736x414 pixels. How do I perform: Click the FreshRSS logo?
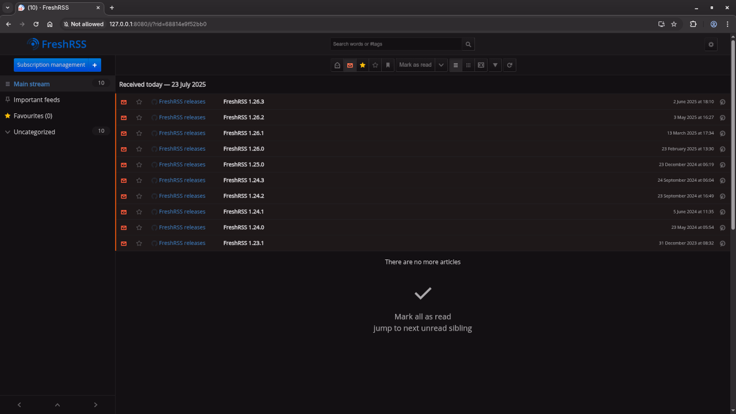tap(56, 44)
